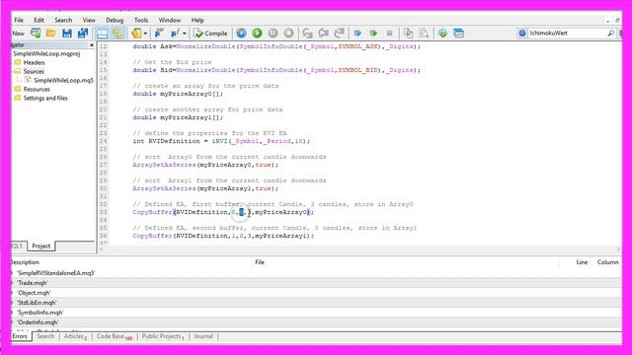
Task: Start debugging on history data (green play icon)
Action: 257,34
